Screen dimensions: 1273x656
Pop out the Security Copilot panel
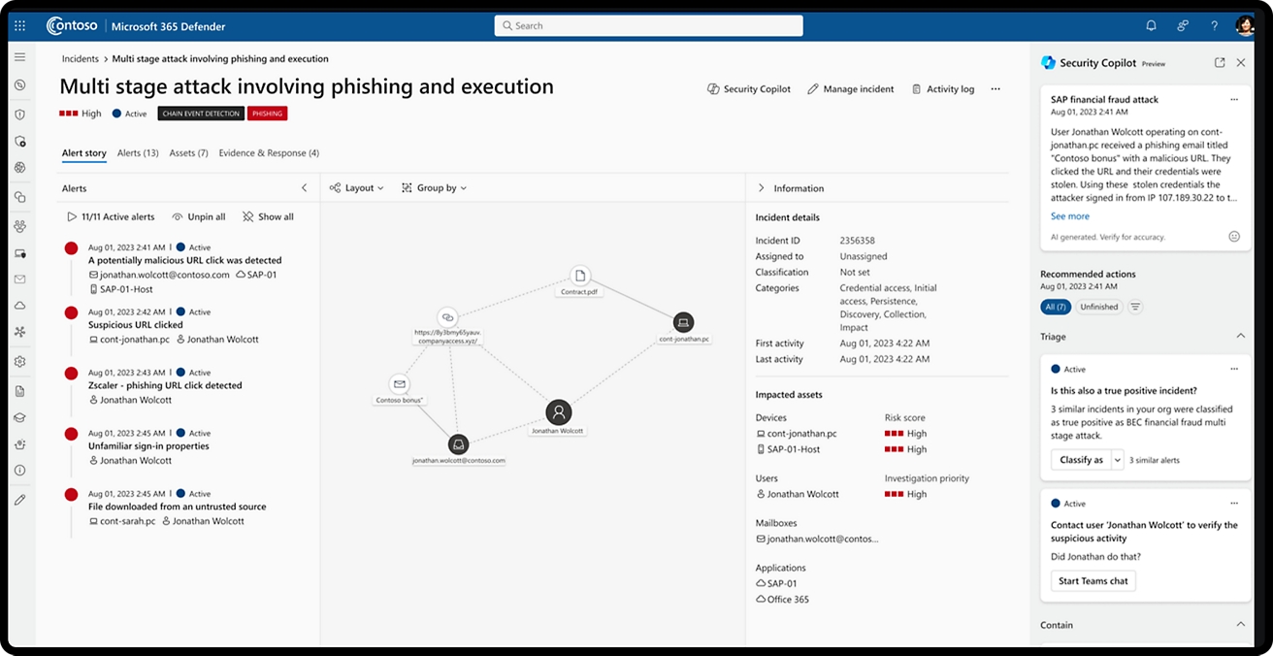click(1220, 62)
